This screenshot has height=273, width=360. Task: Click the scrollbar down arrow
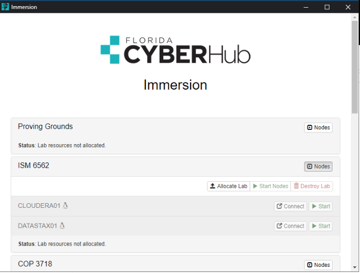click(x=355, y=267)
